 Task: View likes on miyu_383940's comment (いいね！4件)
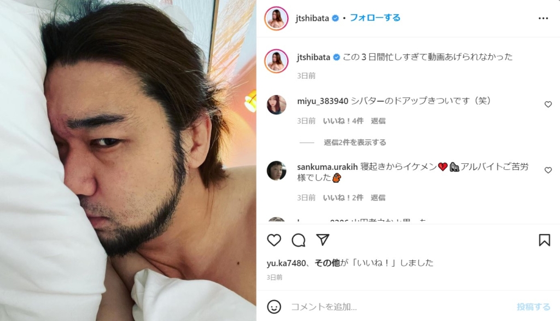tap(343, 121)
